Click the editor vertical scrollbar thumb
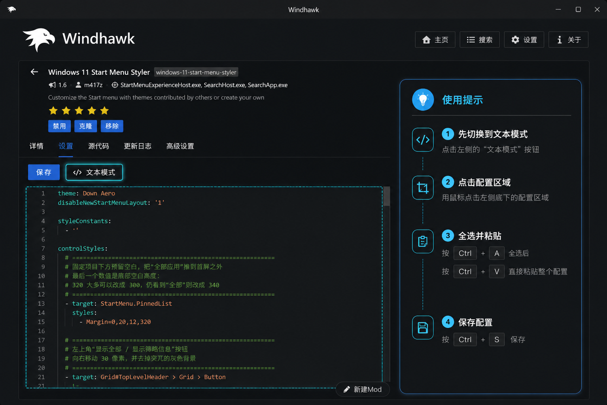The height and width of the screenshot is (405, 607). [x=387, y=196]
